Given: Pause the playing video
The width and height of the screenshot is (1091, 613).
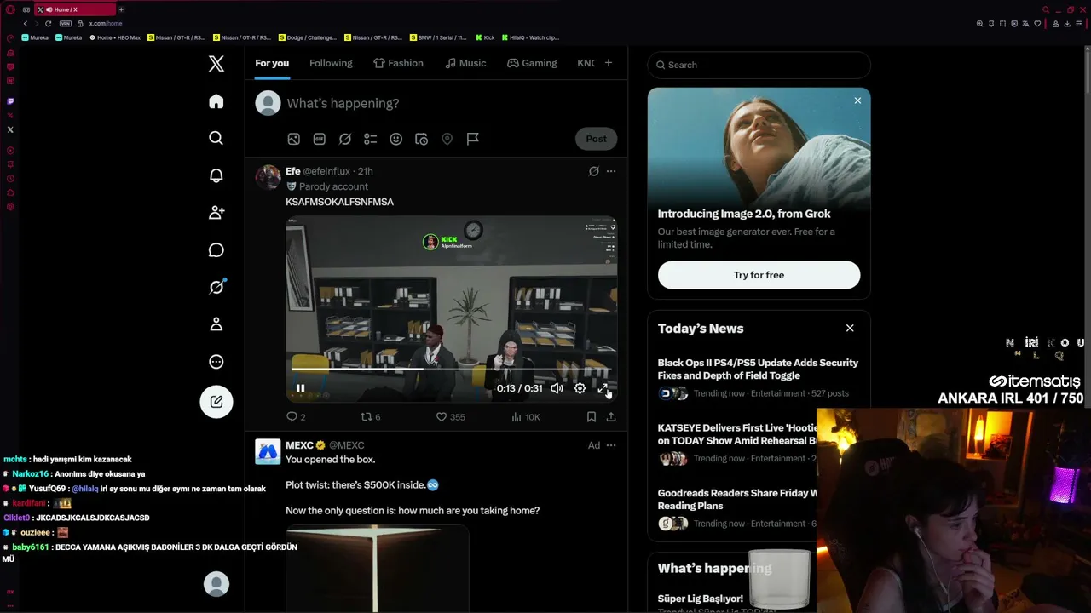Looking at the screenshot, I should coord(300,388).
